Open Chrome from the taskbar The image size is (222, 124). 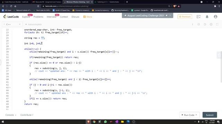94,122
